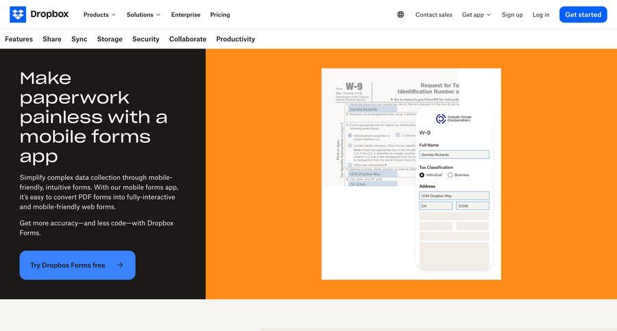Click the 1234 Dropbox Way address field
Screen dimensions: 617x331
454,196
